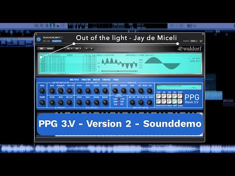This screenshot has height=176, width=235.
Task: Click the Bank ORIGINAL selector
Action: [106, 55]
